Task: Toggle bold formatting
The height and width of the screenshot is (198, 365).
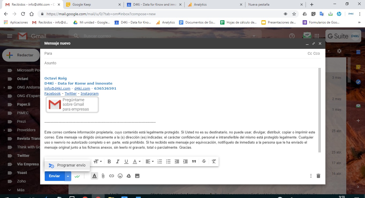Action: [109, 161]
